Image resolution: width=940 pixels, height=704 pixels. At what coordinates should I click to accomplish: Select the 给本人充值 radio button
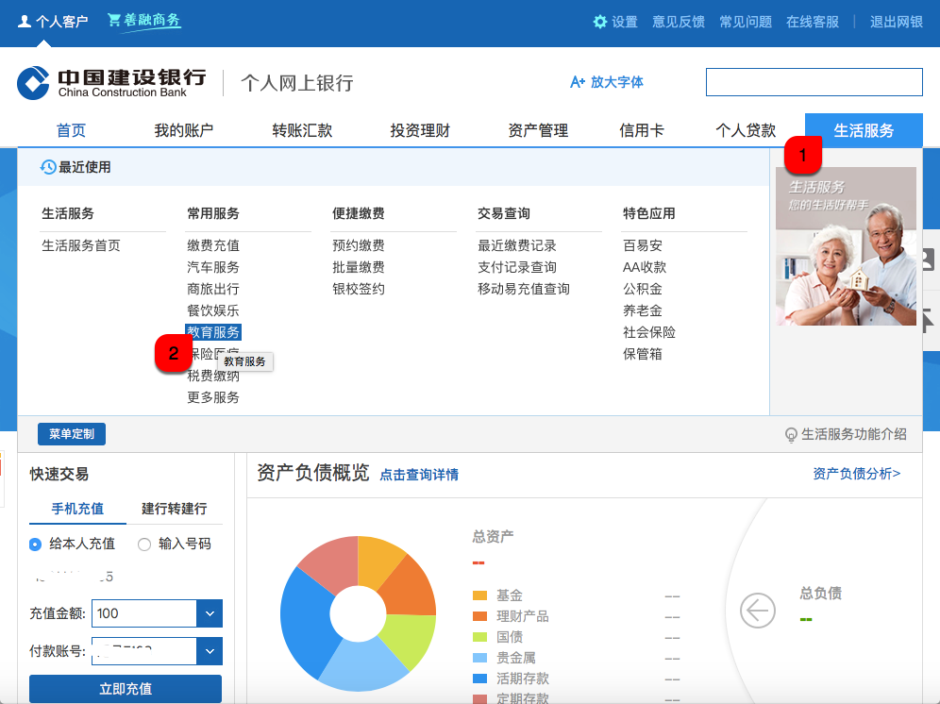pos(36,544)
